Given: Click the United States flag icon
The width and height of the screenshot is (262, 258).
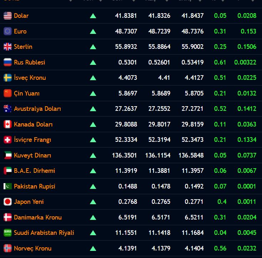Looking at the screenshot, I should tap(7, 16).
